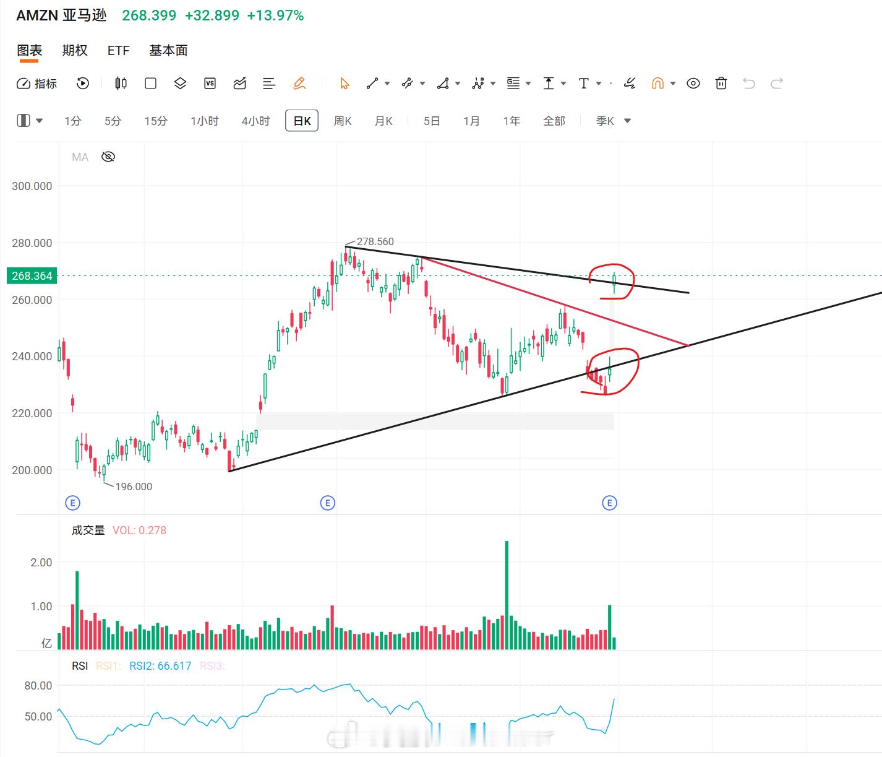Viewport: 882px width, 757px height.
Task: Show the 1月 range view
Action: pyautogui.click(x=471, y=121)
